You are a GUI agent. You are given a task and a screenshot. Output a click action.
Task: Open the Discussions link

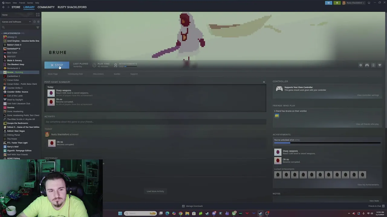click(x=98, y=74)
